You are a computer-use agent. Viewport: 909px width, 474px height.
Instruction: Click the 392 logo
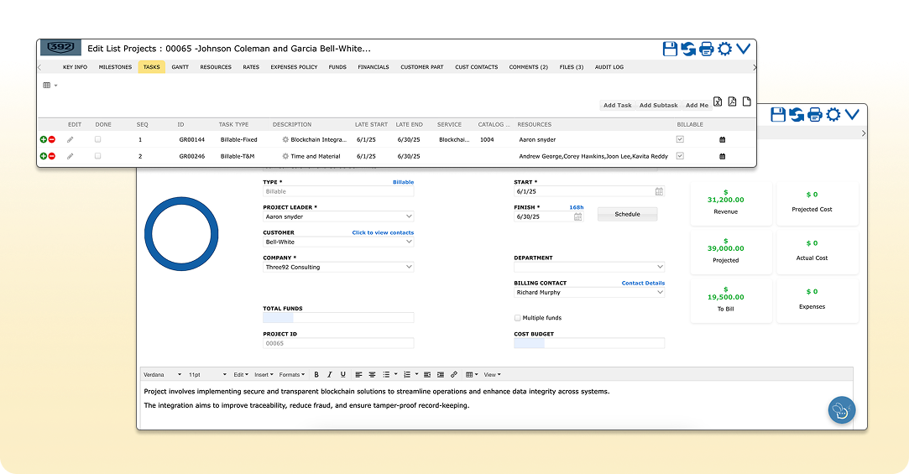coord(61,48)
